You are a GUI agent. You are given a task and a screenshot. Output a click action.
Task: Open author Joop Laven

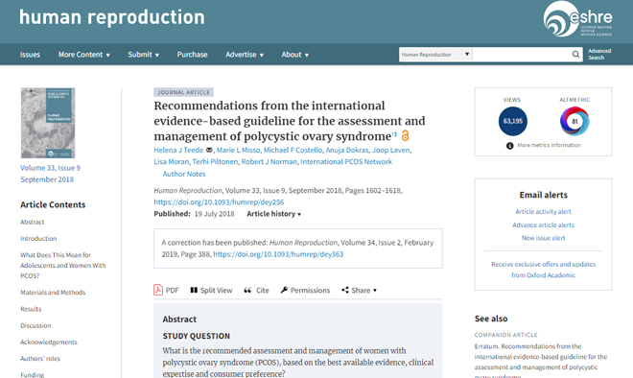[x=390, y=150]
